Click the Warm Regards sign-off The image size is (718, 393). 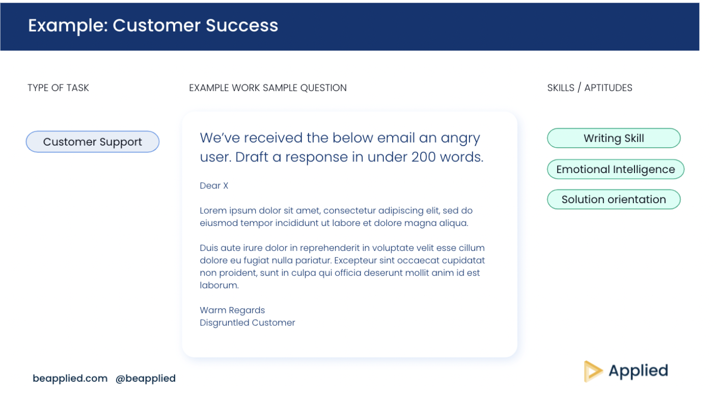click(x=232, y=310)
